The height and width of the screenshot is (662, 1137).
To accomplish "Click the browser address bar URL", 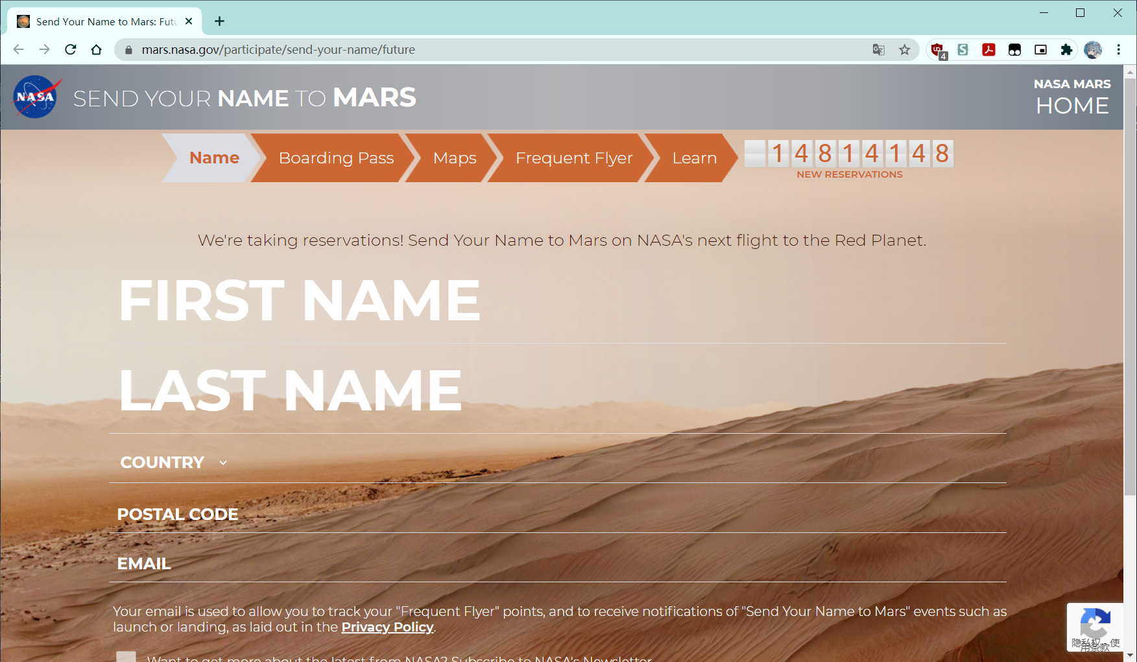I will point(278,50).
